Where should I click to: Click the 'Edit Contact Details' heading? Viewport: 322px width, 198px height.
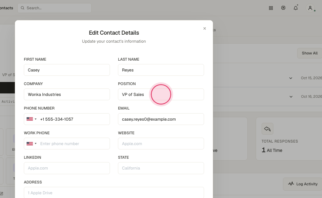[114, 33]
